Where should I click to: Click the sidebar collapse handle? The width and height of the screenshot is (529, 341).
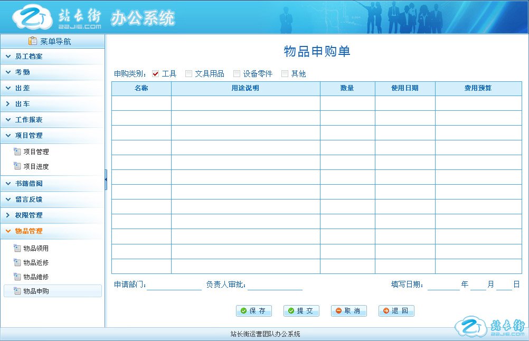click(106, 179)
